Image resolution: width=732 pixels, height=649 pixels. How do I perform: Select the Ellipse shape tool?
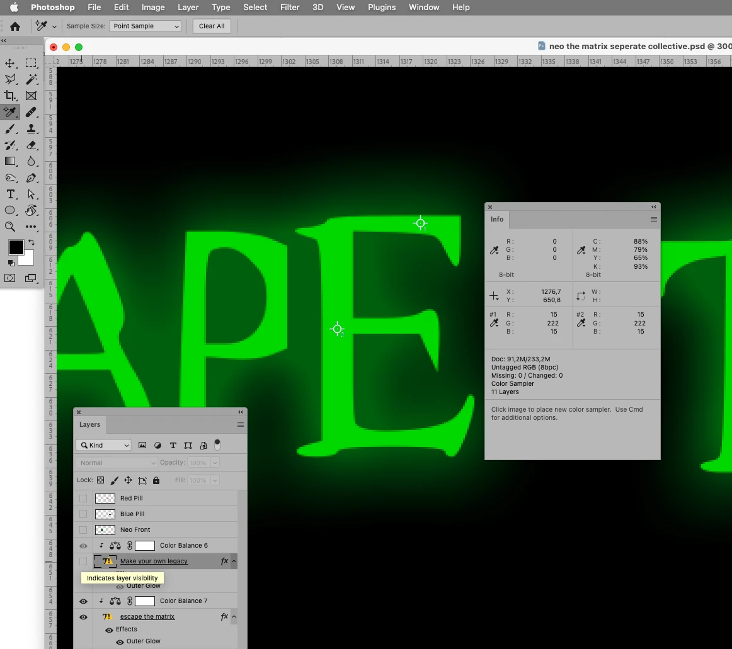click(10, 210)
